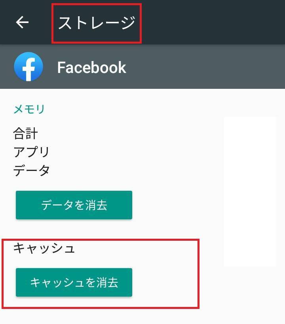
Task: Clear app data with データを消去 button
Action: click(x=74, y=205)
